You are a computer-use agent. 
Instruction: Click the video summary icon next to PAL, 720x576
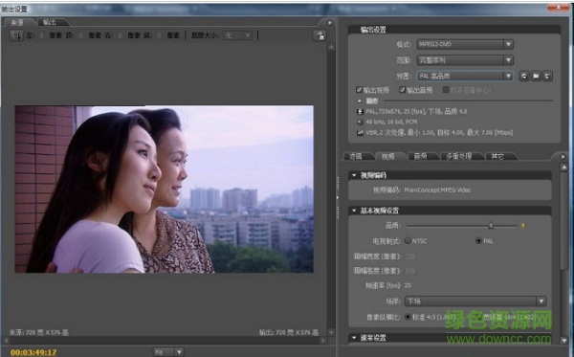coord(360,111)
